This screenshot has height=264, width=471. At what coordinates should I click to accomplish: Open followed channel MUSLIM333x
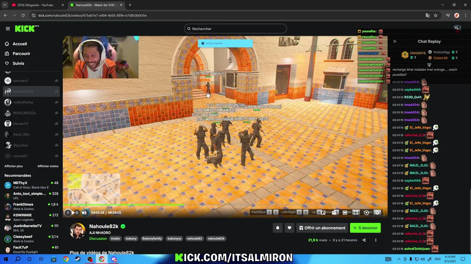(31, 113)
